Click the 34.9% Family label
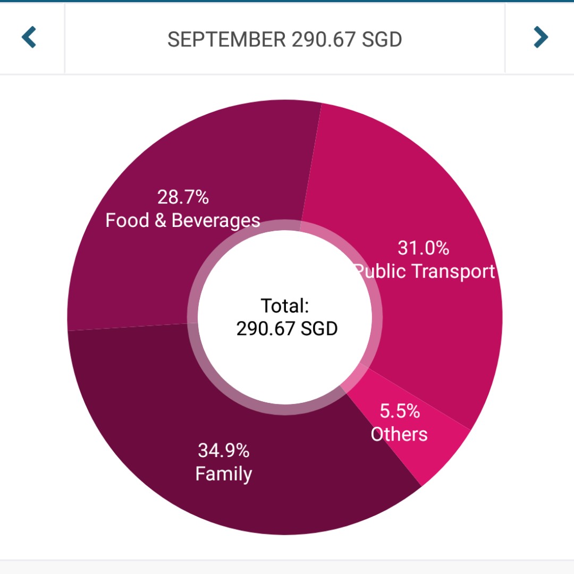The height and width of the screenshot is (574, 574). pyautogui.click(x=223, y=462)
